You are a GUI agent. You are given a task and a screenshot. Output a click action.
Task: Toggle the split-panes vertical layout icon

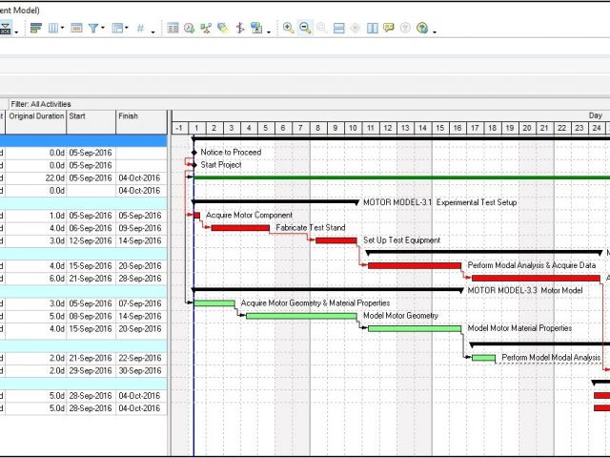372,29
